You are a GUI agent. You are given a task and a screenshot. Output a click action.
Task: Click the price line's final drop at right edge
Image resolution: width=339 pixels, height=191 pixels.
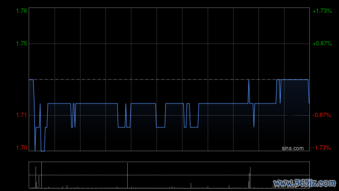pyautogui.click(x=309, y=91)
